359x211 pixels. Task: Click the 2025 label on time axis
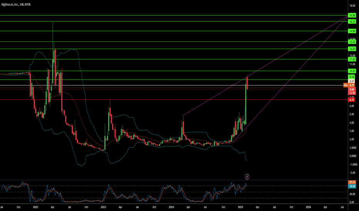point(240,207)
